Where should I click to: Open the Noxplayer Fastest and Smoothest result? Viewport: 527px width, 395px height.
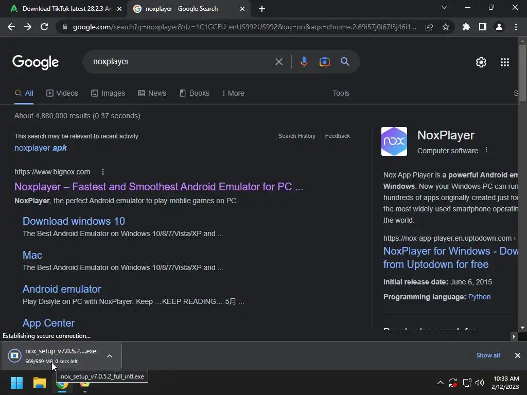[x=159, y=187]
